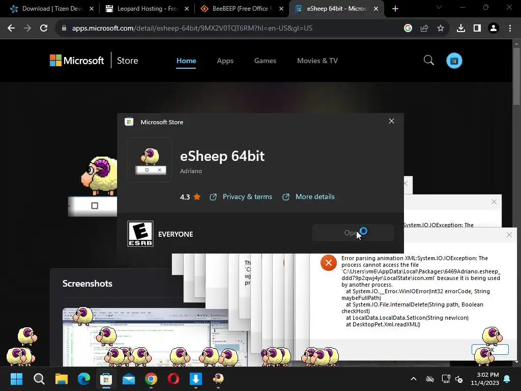Click eSheep icon in taskbar
This screenshot has height=391, width=521.
click(x=218, y=379)
